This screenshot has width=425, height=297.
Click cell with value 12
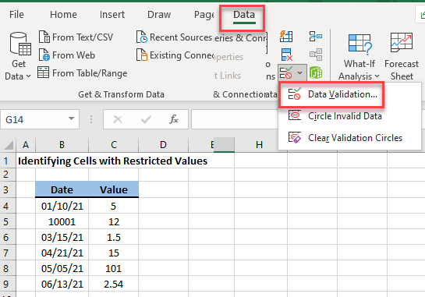pyautogui.click(x=114, y=222)
